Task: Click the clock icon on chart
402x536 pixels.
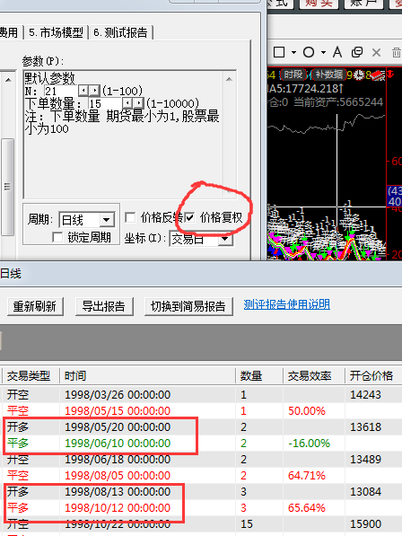Action: (x=359, y=75)
